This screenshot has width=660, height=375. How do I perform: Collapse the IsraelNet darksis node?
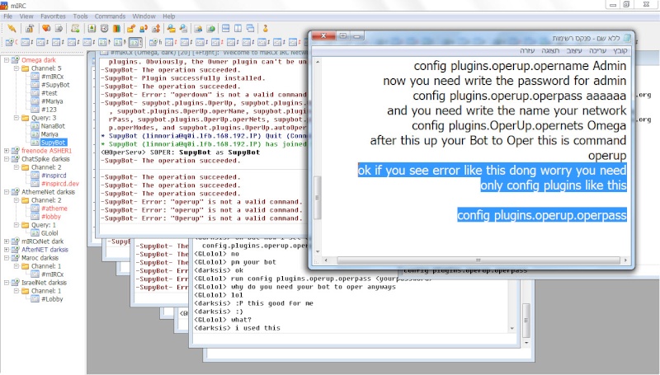[x=7, y=283]
